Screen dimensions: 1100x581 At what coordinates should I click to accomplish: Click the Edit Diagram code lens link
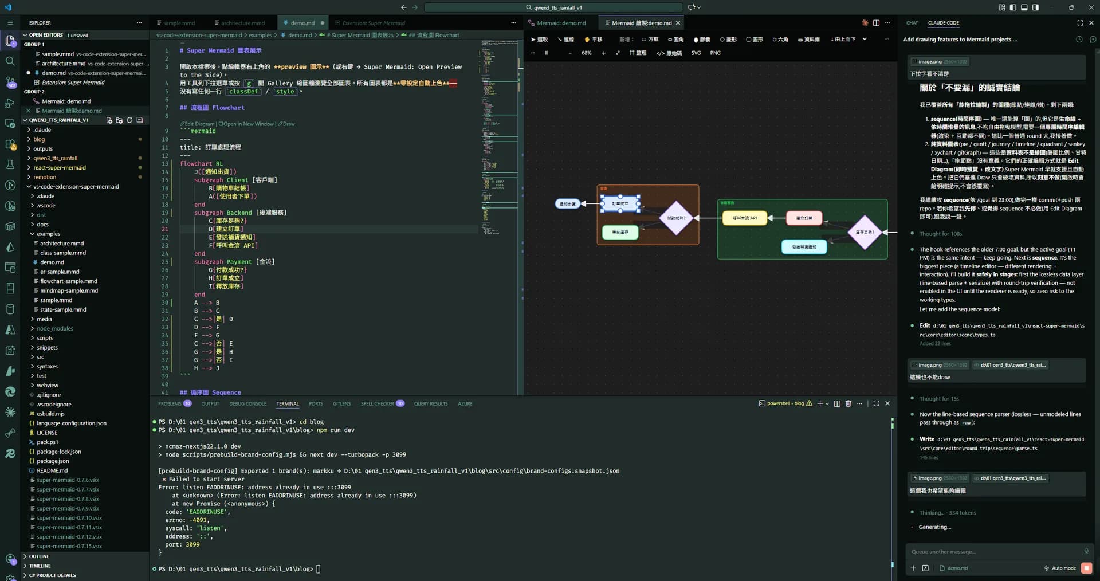(198, 124)
